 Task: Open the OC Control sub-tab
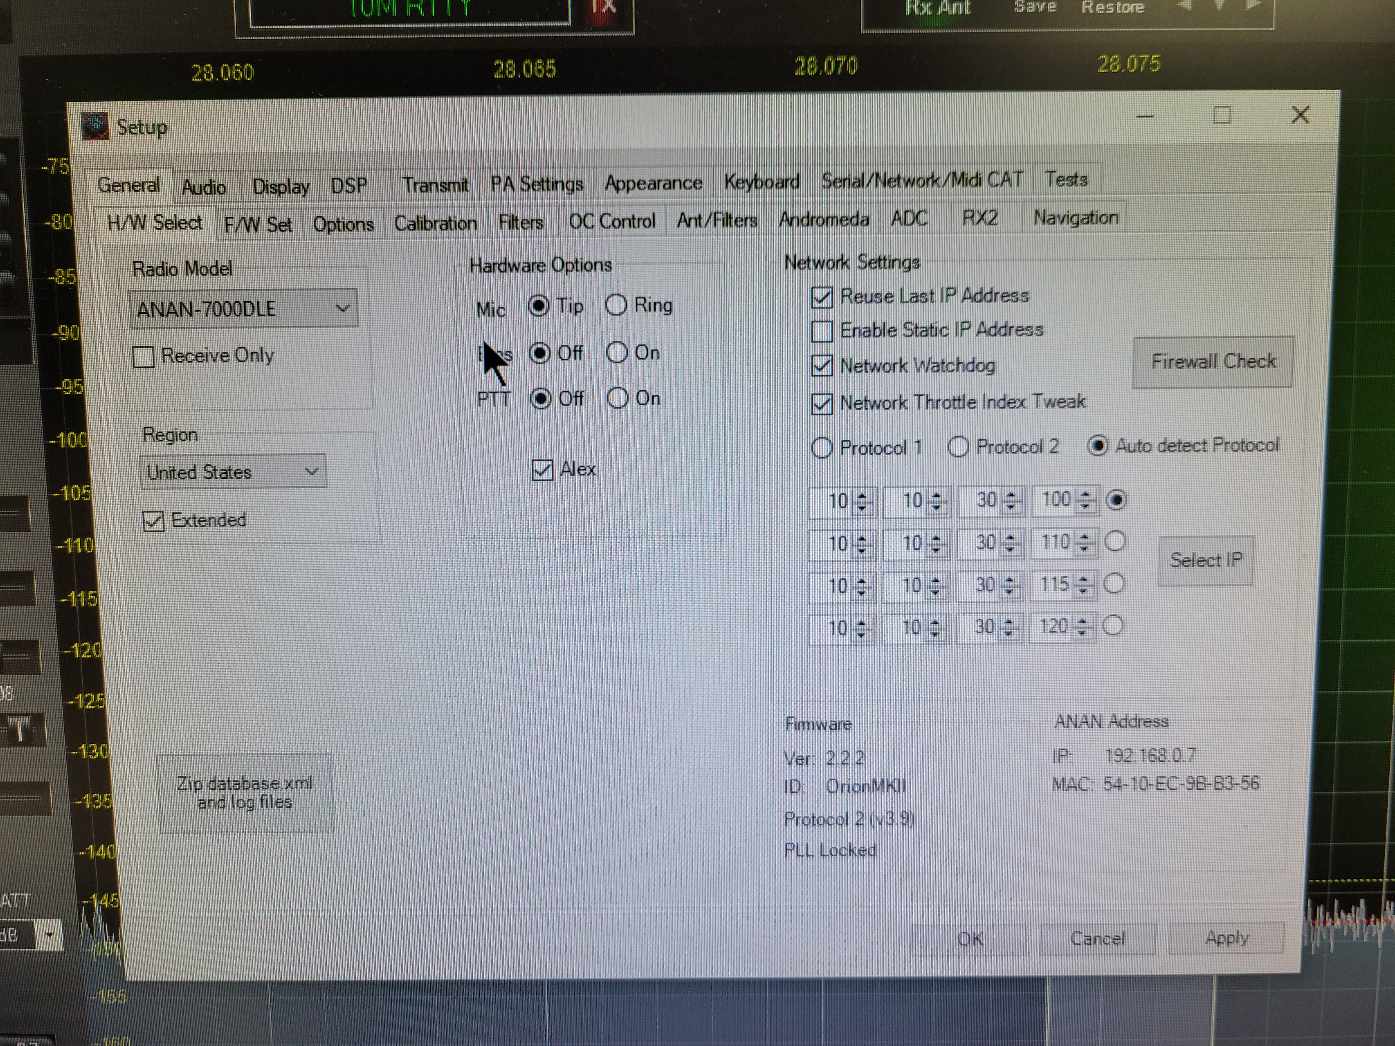point(612,221)
